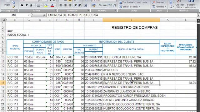Select column L header

click(x=186, y=20)
